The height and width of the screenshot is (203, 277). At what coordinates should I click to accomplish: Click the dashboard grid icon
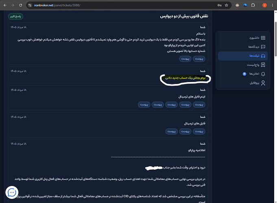tap(263, 38)
